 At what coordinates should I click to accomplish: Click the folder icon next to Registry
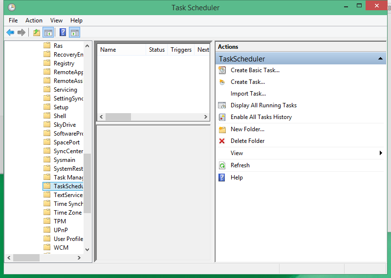click(x=47, y=63)
